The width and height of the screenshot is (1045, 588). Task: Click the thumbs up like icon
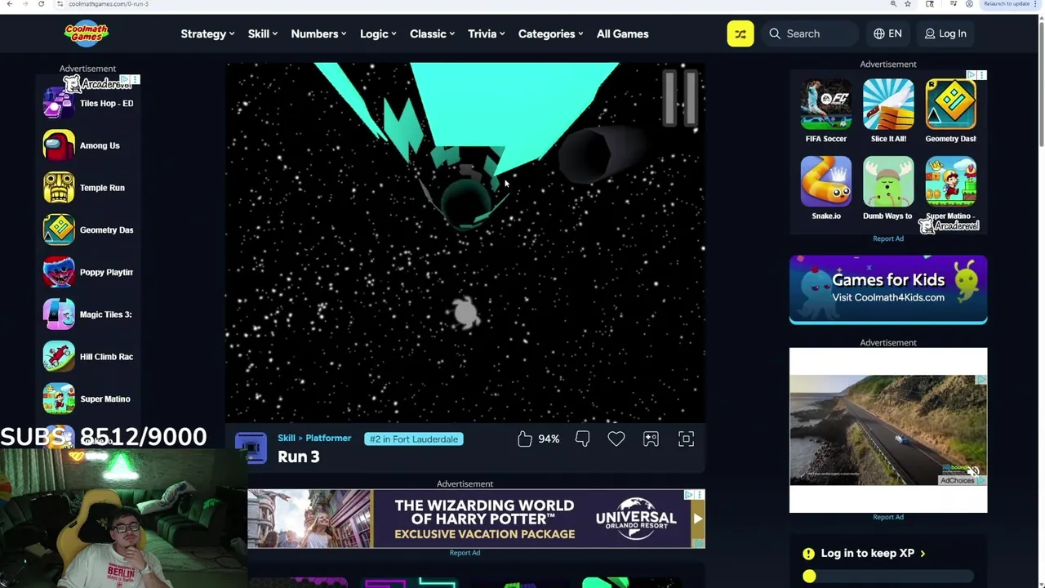(525, 439)
